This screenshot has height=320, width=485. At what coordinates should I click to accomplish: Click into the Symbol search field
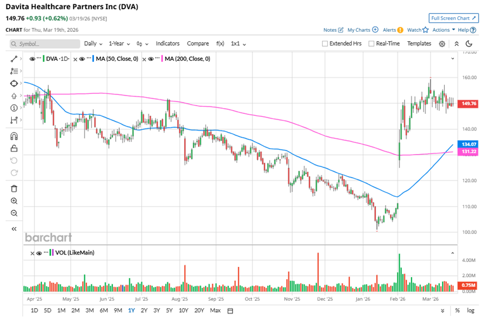point(45,44)
